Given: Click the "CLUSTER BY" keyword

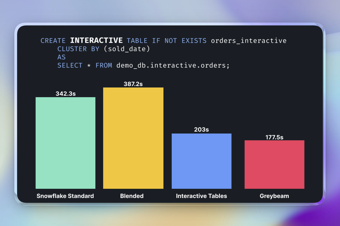Looking at the screenshot, I should pyautogui.click(x=78, y=49).
